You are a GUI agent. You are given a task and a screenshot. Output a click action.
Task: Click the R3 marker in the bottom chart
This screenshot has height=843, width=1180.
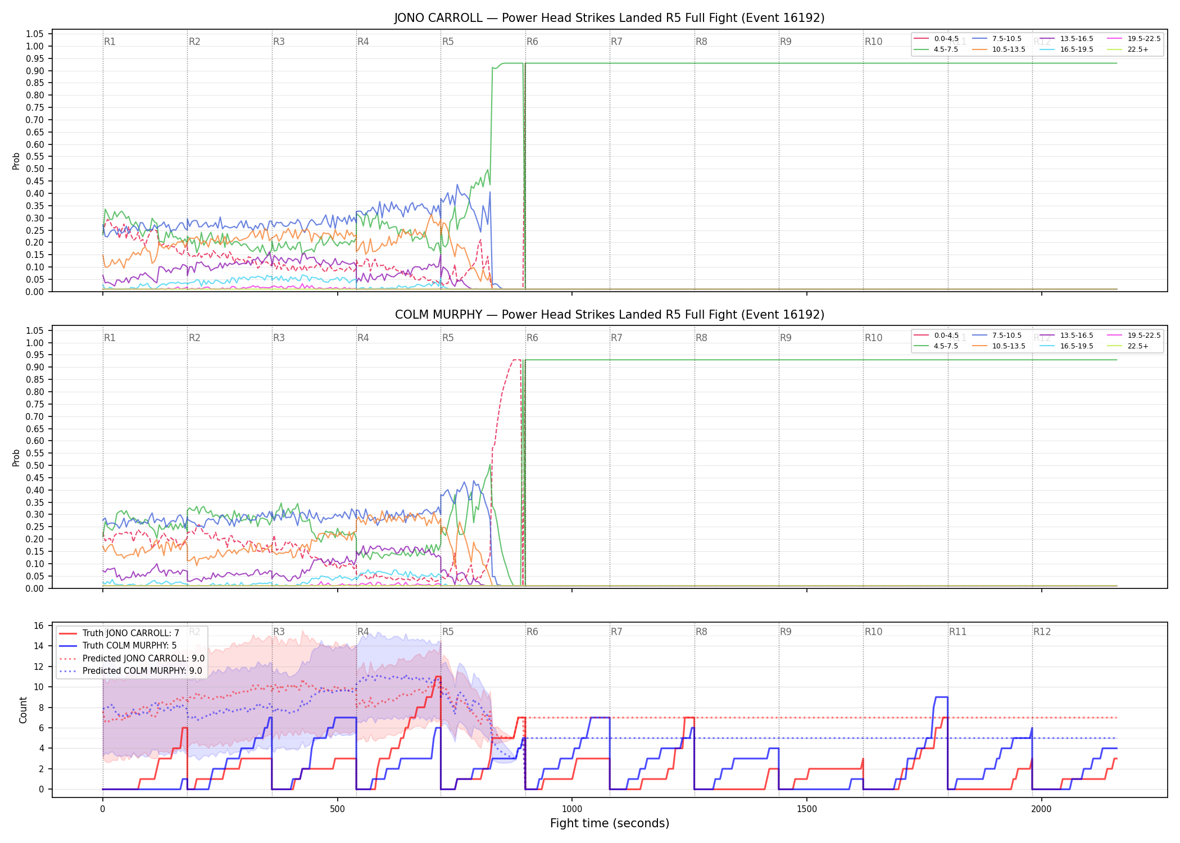(x=279, y=632)
